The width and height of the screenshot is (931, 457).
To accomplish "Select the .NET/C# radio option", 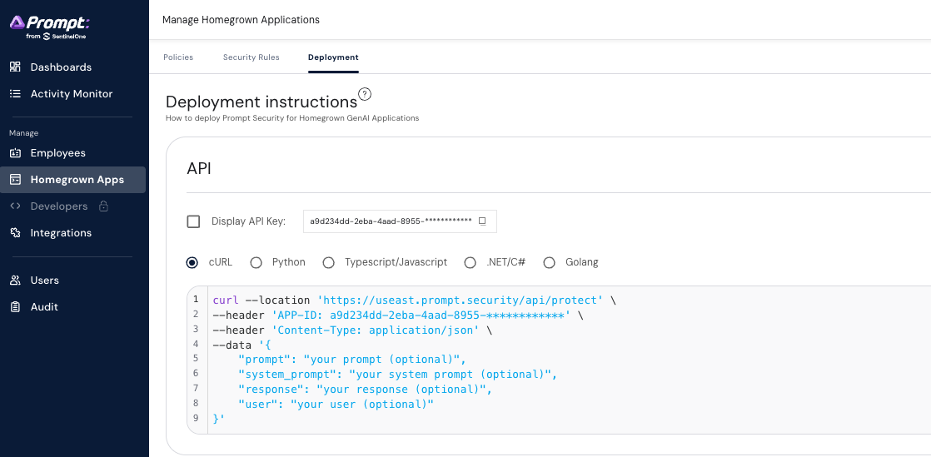I will pyautogui.click(x=470, y=262).
